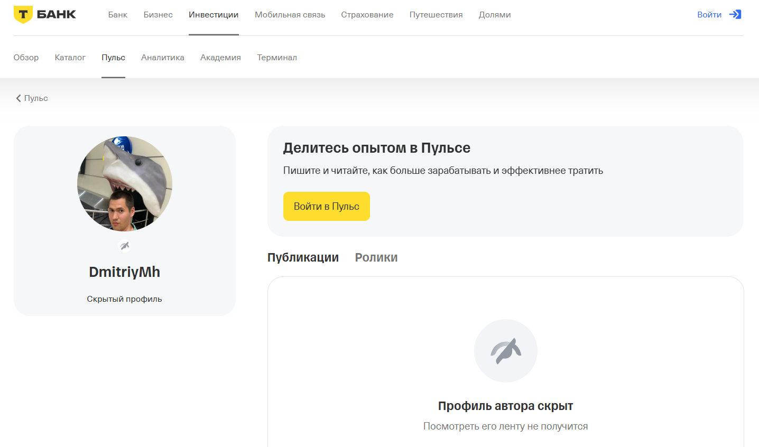Open the Путешествия section
Image resolution: width=759 pixels, height=447 pixels.
[x=436, y=15]
